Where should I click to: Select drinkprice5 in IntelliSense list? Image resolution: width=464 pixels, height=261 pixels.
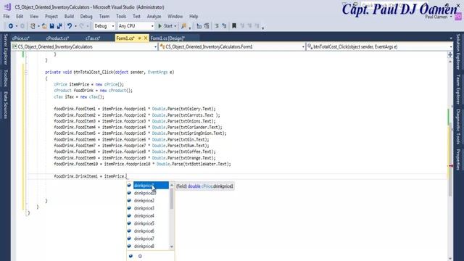[148, 224]
